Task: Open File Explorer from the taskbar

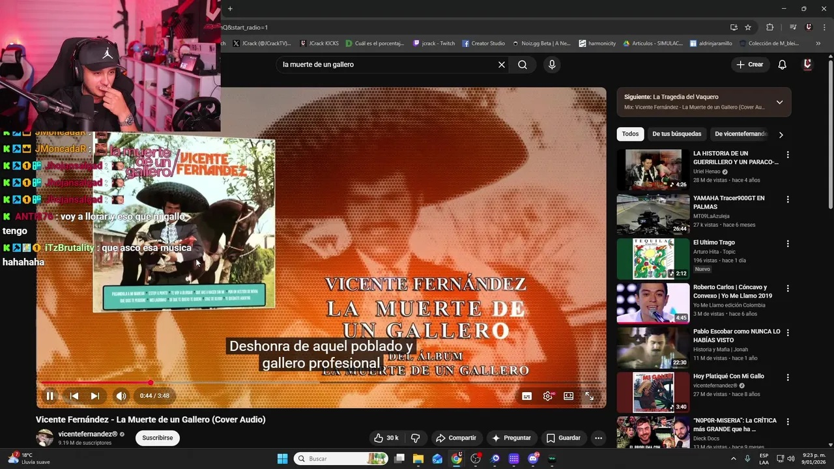Action: coord(418,459)
